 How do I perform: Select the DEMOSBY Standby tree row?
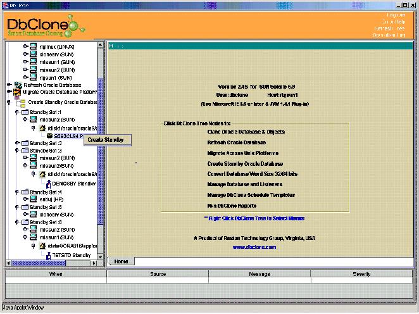pyautogui.click(x=74, y=184)
